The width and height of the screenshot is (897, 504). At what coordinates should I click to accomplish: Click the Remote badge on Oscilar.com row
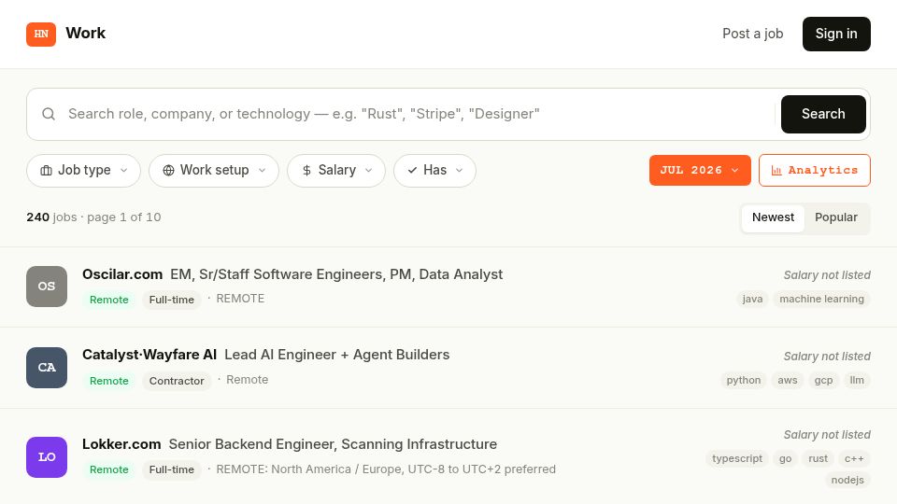coord(108,300)
